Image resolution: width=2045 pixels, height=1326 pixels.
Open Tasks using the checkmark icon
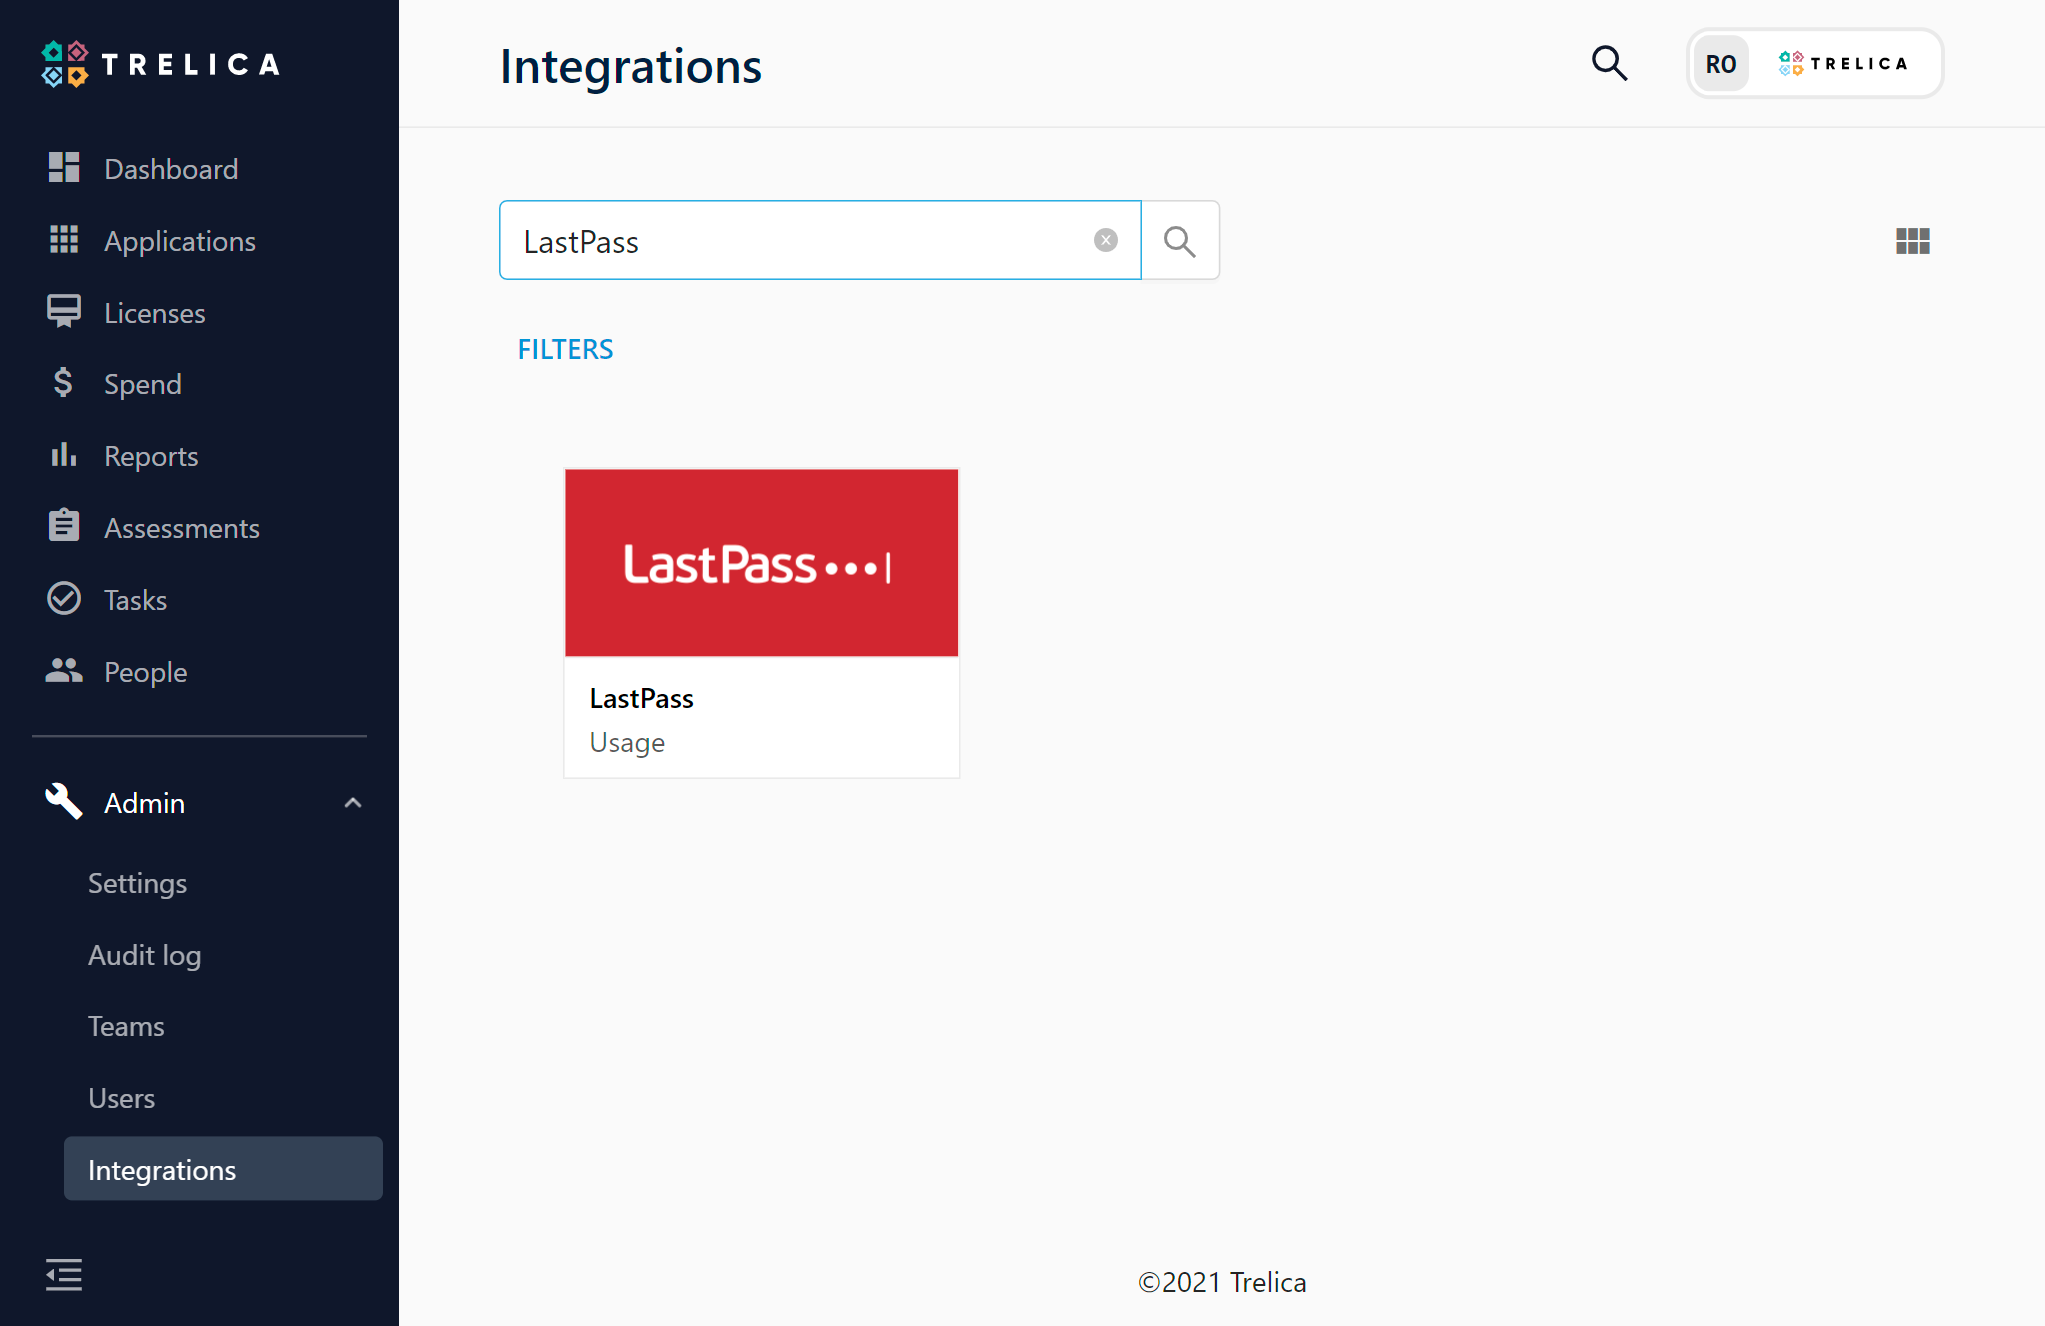(64, 599)
